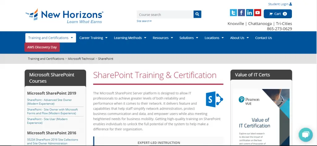Click the Pearson VUE certification thumbnail

261,117
